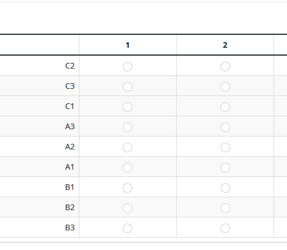Choose column 2 radio for C3

click(x=225, y=87)
